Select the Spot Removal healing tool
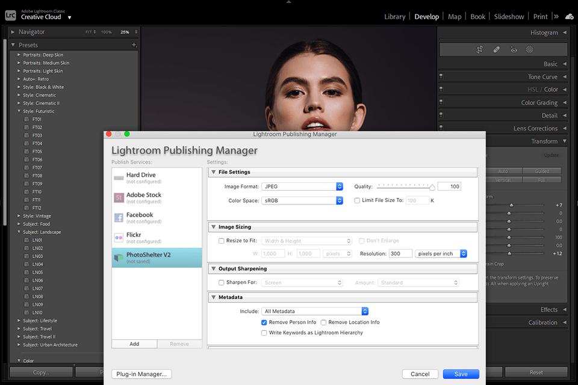This screenshot has width=578, height=385. point(497,50)
